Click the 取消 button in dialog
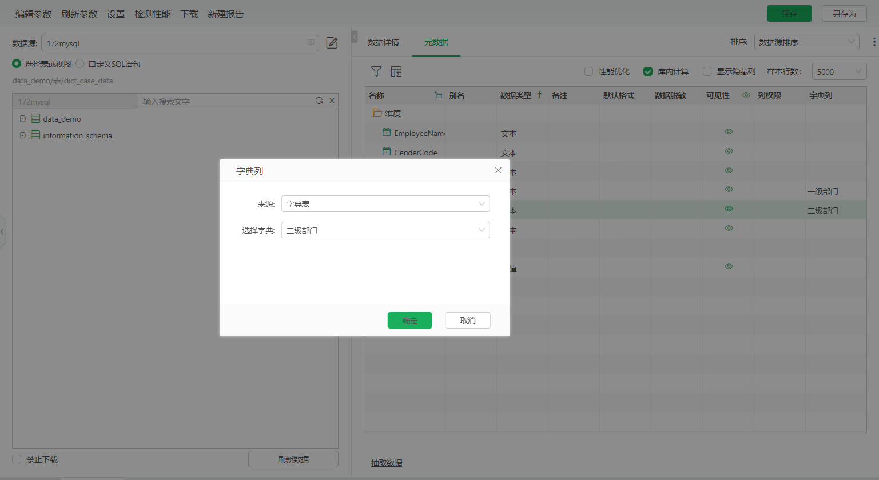This screenshot has width=879, height=480. (467, 321)
